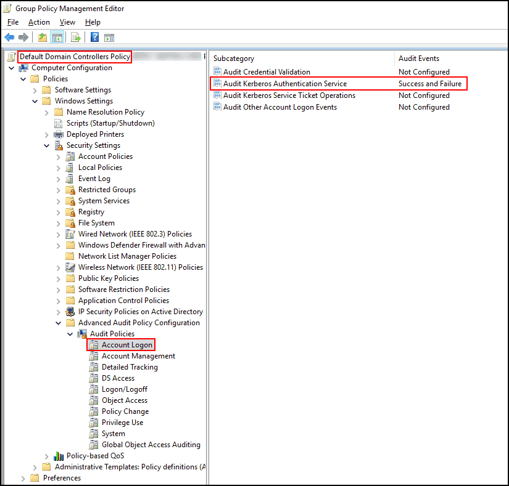
Task: Collapse Advanced Audit Policy Configuration node
Action: (58, 323)
